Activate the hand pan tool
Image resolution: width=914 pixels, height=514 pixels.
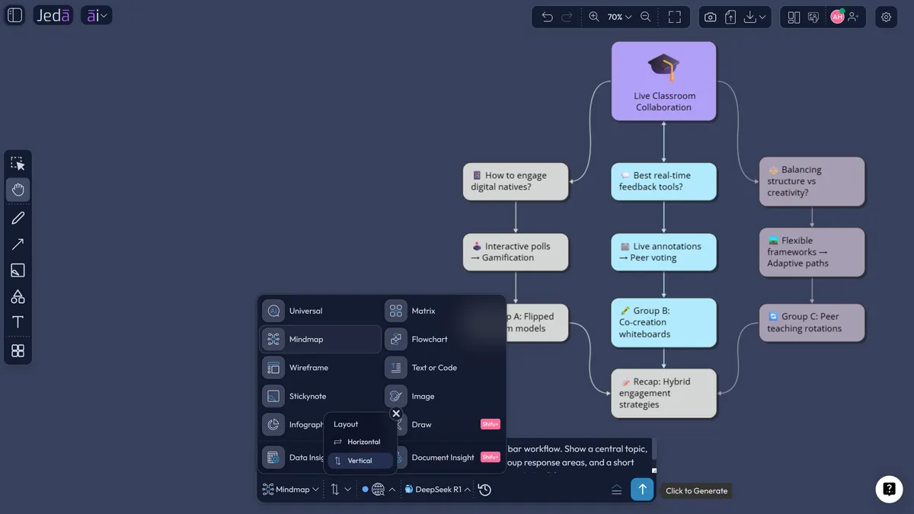(x=18, y=190)
